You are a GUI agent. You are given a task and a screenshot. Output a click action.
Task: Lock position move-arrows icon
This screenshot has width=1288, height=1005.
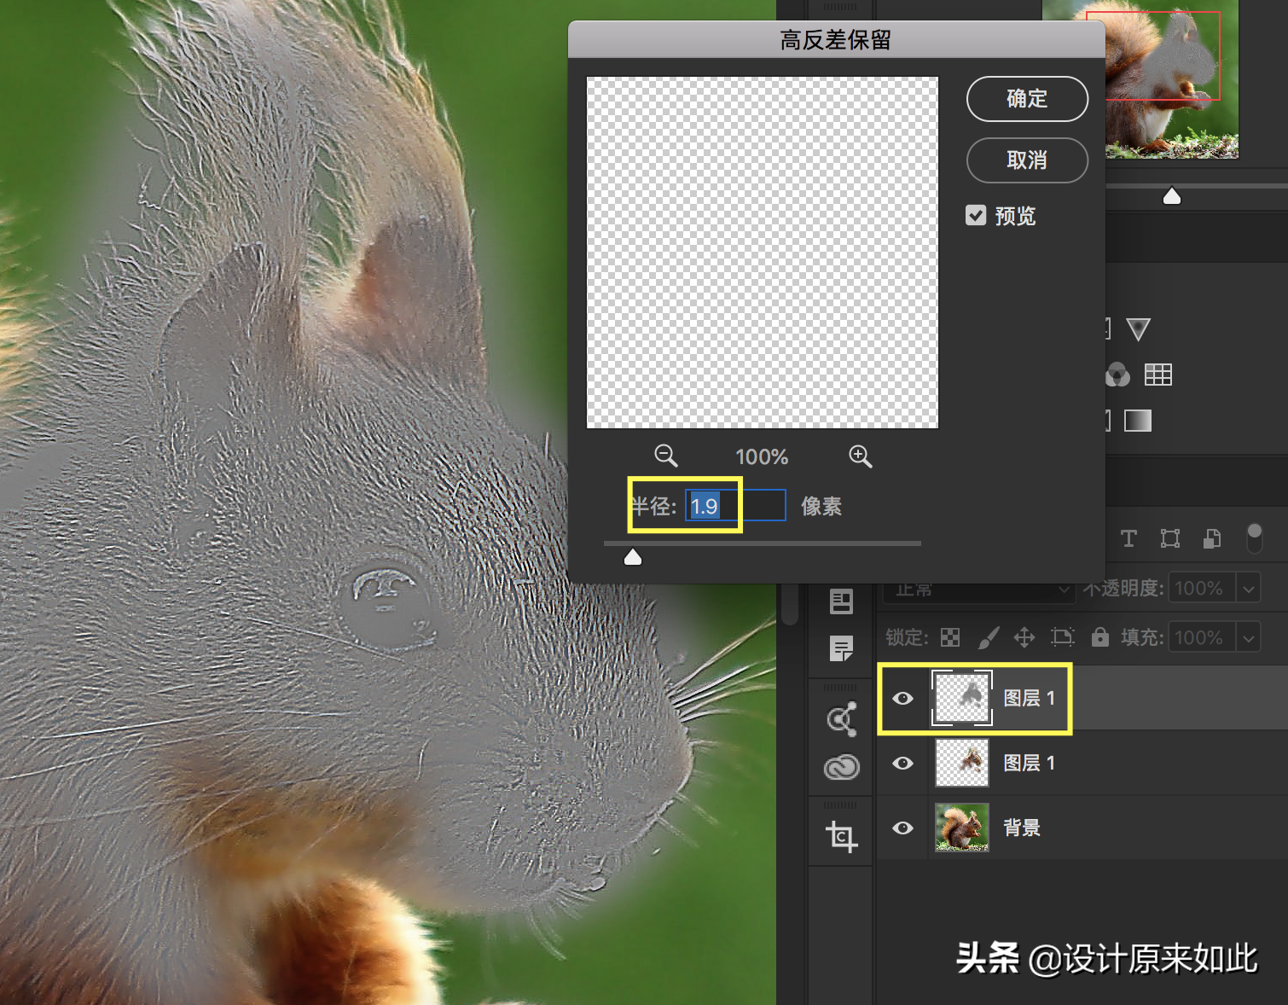coord(1024,637)
